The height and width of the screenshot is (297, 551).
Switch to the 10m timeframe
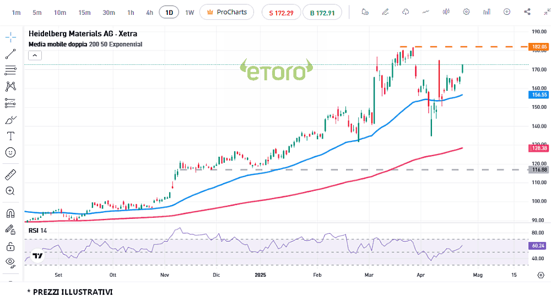(60, 13)
